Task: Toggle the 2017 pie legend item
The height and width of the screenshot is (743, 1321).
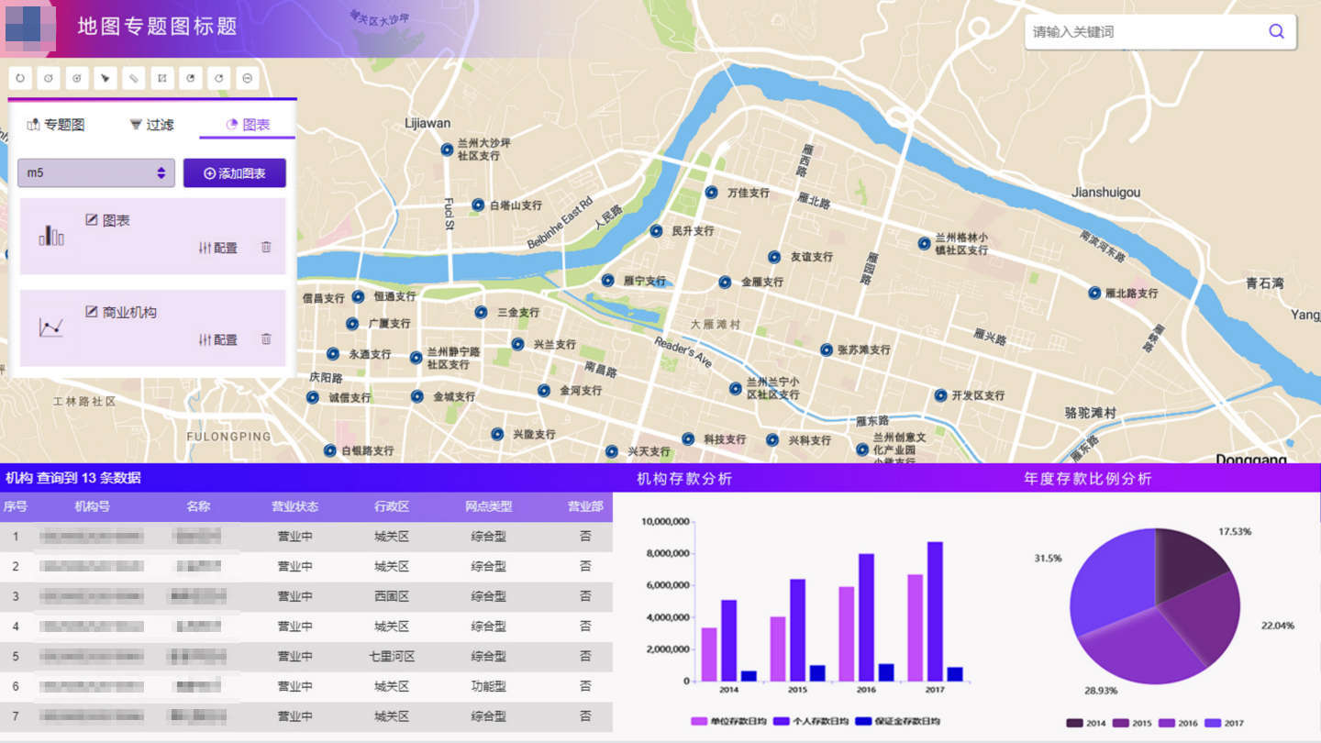Action: pos(1224,723)
